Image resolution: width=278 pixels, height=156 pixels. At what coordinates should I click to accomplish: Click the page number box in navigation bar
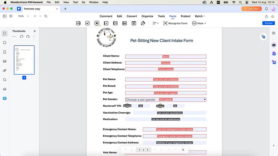click(x=143, y=150)
